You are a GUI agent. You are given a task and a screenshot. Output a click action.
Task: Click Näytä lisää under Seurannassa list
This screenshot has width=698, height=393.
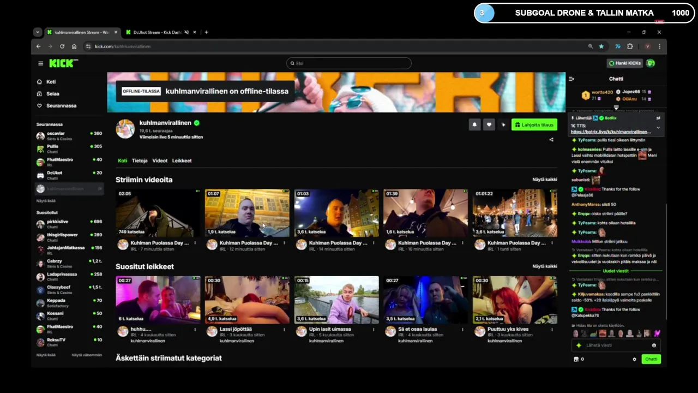pyautogui.click(x=46, y=201)
